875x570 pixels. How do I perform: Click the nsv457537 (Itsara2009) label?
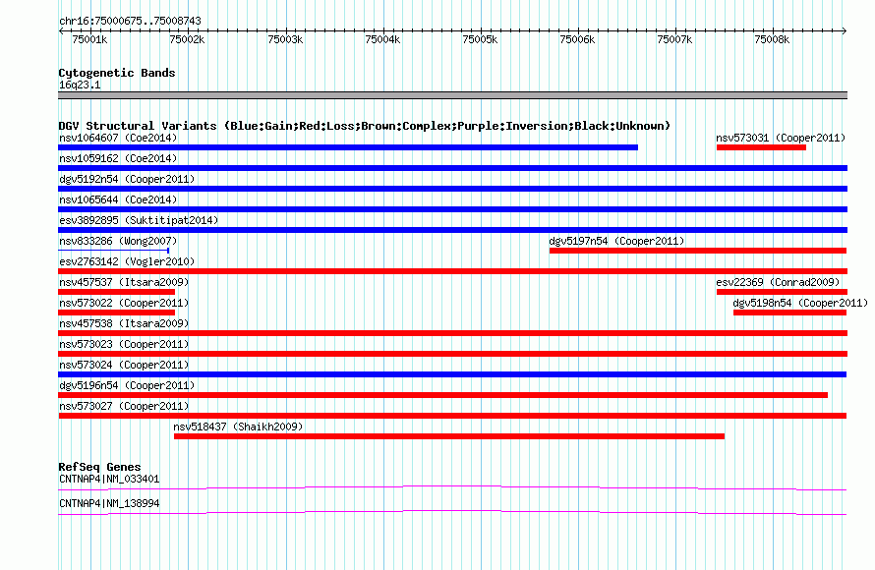(x=124, y=282)
